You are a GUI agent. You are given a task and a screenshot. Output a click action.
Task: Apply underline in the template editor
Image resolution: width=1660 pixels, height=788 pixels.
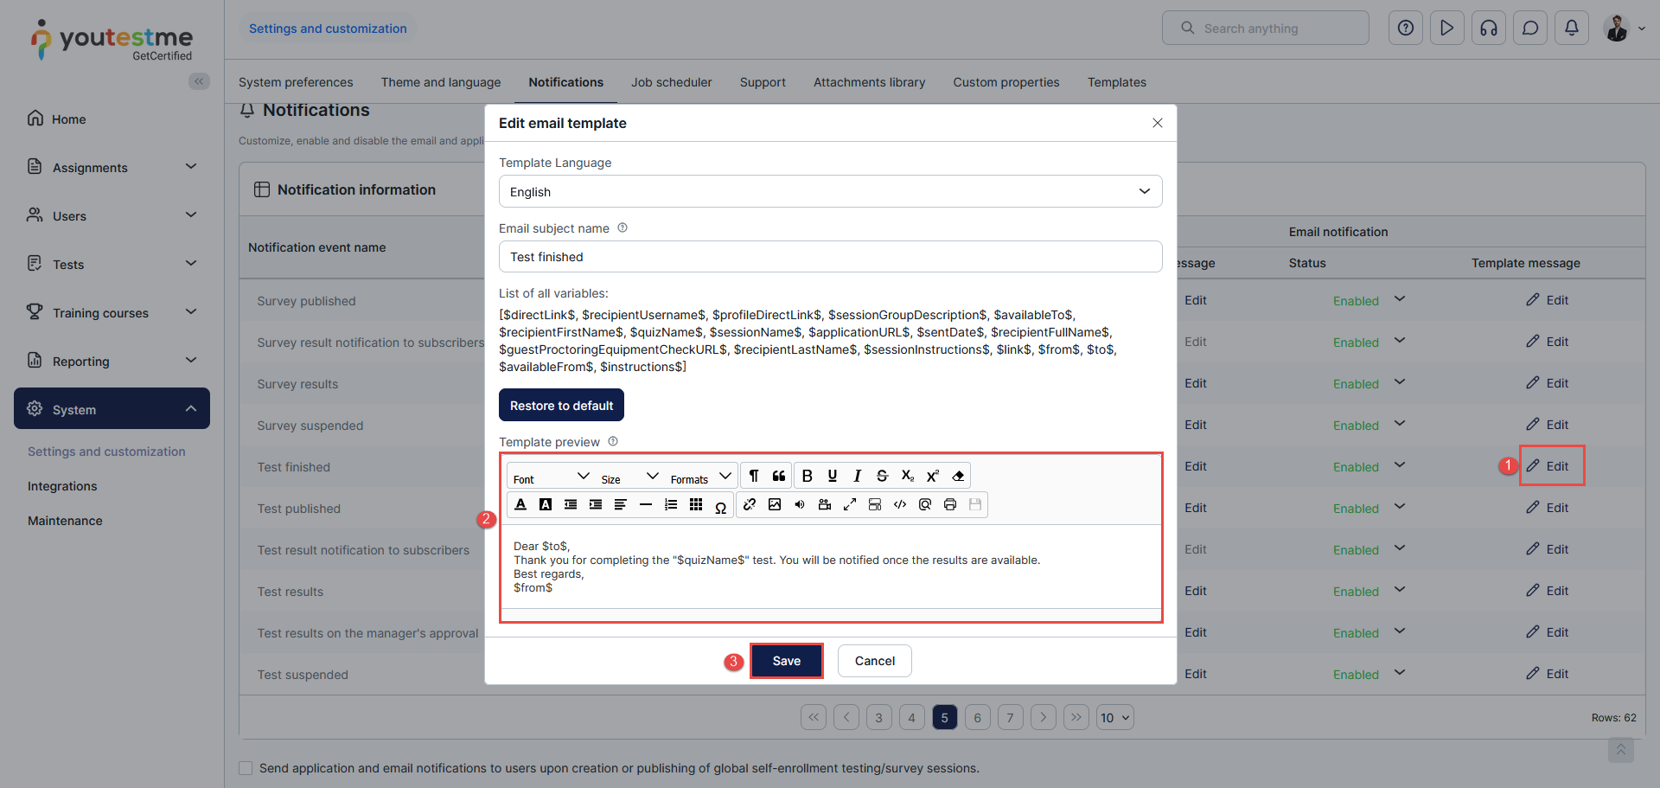pos(832,476)
